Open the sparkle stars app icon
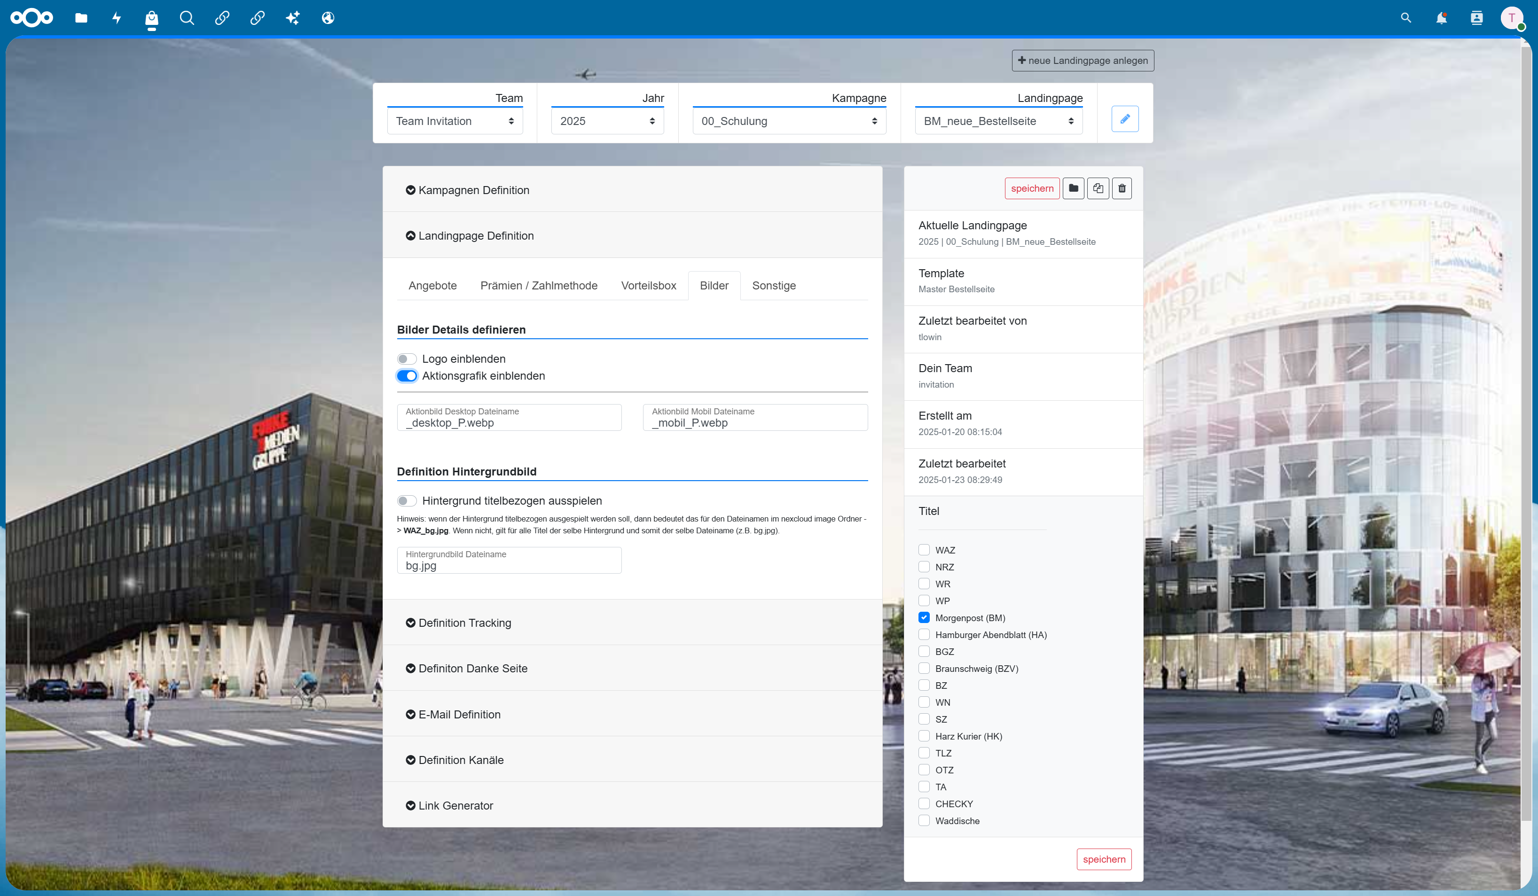This screenshot has height=896, width=1538. [x=293, y=18]
